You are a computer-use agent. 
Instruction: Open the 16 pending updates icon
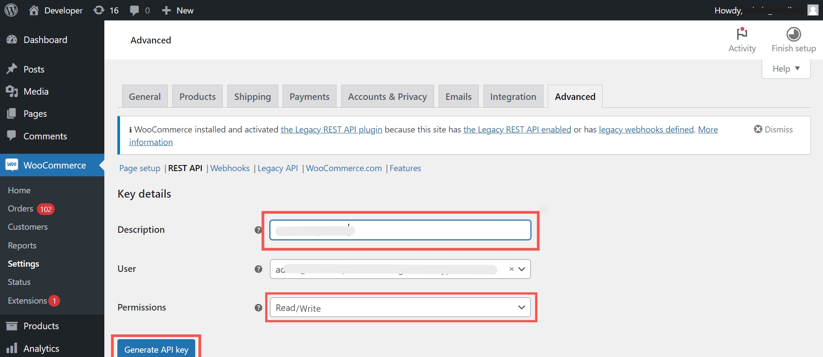(x=106, y=10)
